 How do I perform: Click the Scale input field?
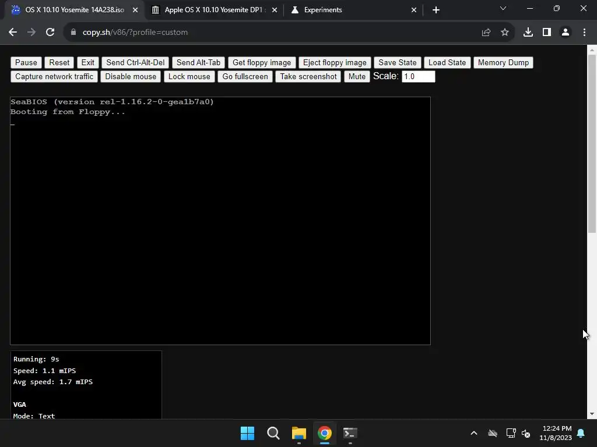418,76
